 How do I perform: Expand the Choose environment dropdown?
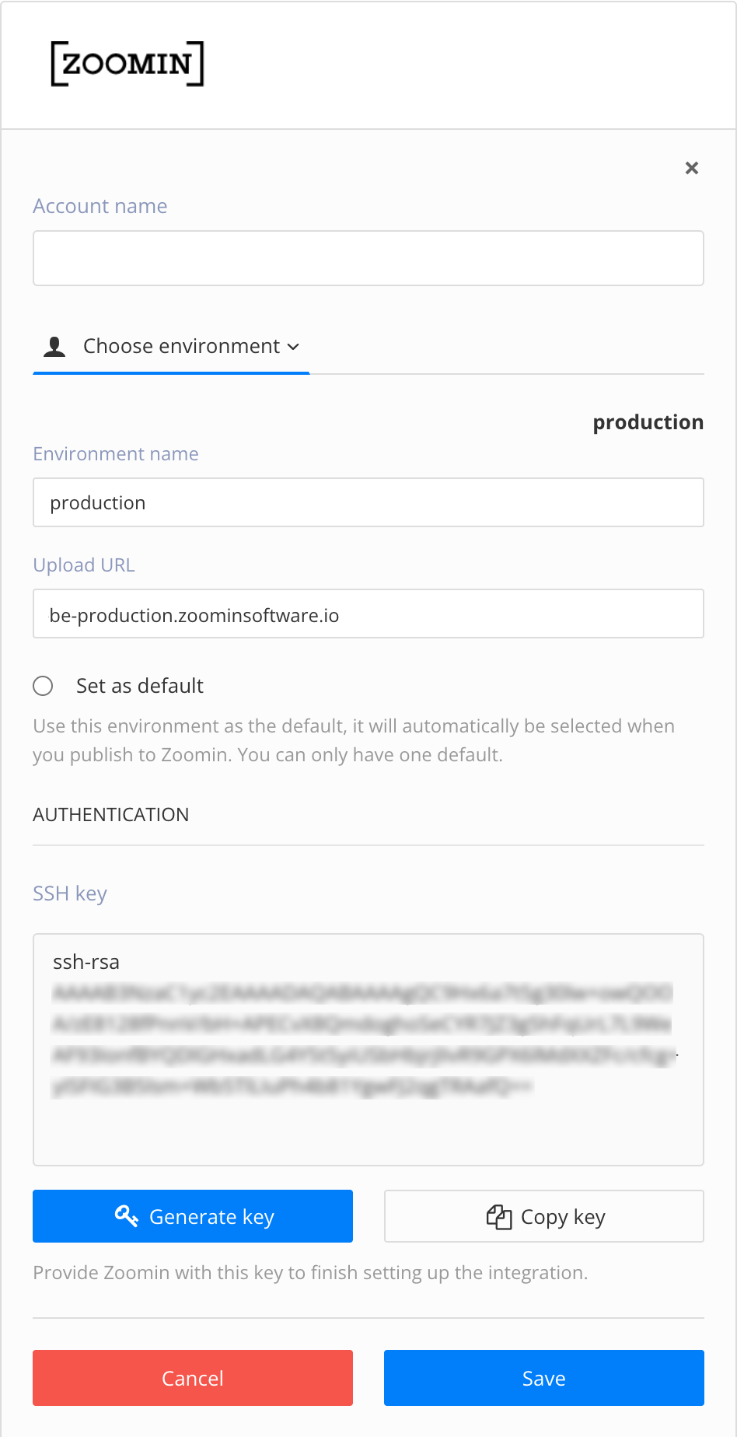click(x=182, y=345)
